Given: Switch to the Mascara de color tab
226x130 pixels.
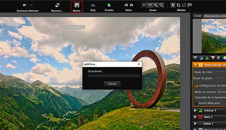Looking at the screenshot, I should click(215, 16).
